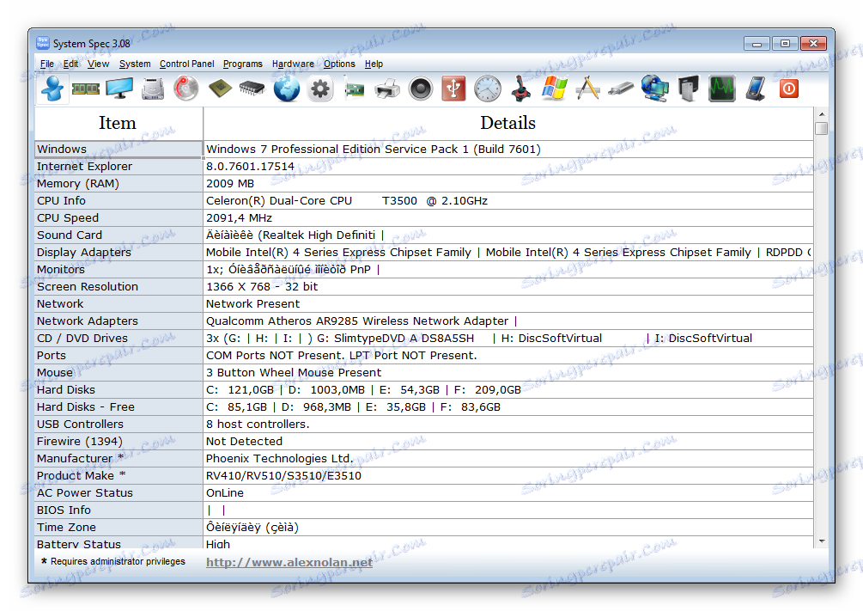Click the scrollbar down arrow

tap(821, 541)
